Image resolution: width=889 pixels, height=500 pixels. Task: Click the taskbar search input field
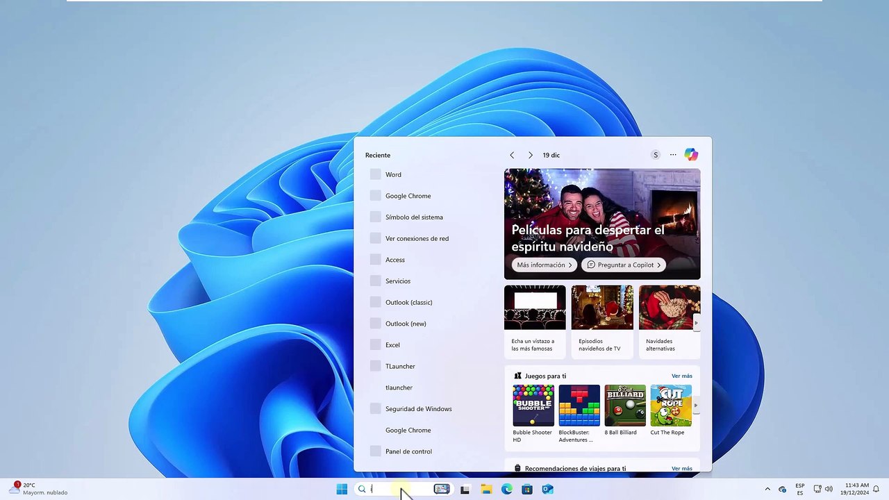click(x=399, y=489)
